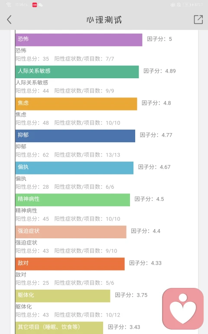Tap the red app notification icon
The width and height of the screenshot is (208, 334).
point(34,5)
